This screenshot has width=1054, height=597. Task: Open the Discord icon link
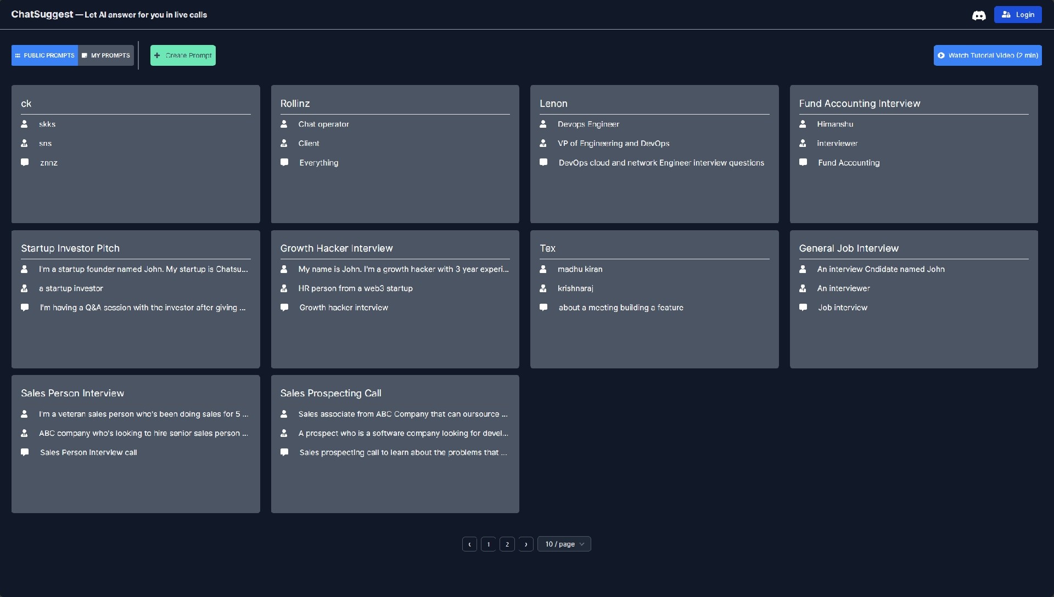click(x=978, y=15)
